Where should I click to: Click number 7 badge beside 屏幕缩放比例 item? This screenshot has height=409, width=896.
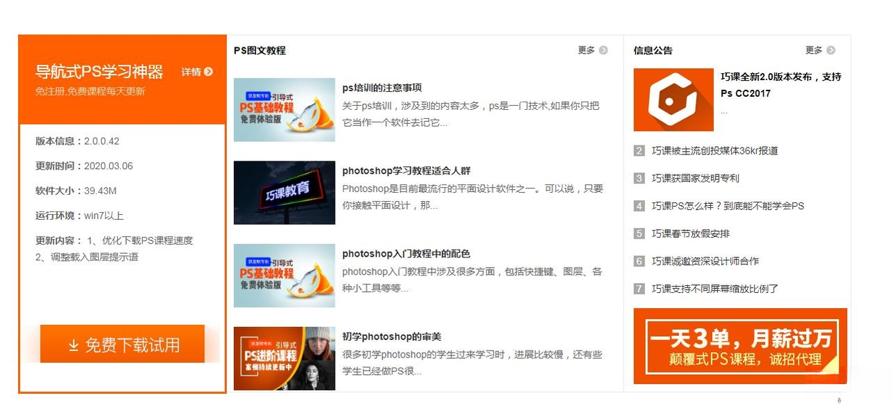click(x=639, y=289)
